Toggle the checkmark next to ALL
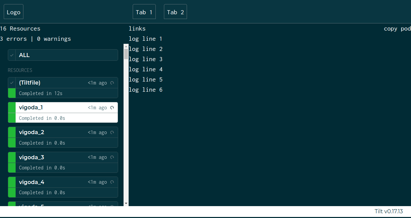This screenshot has width=411, height=218. (12, 55)
